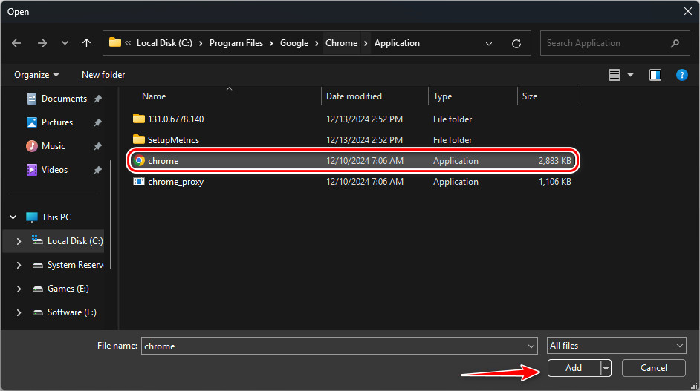
Task: Click the change view layout icon
Action: pyautogui.click(x=615, y=75)
